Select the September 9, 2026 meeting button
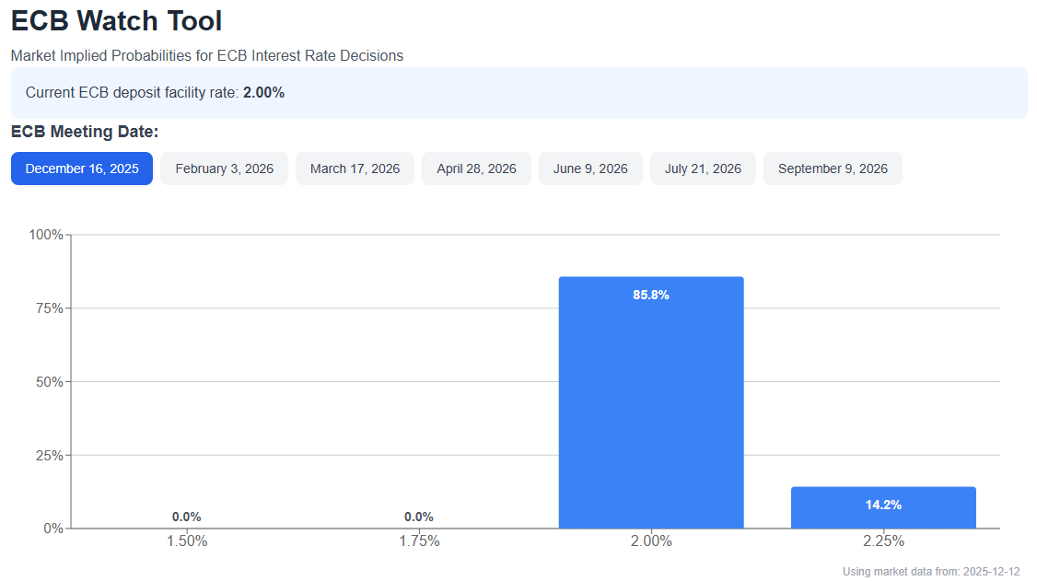 click(x=833, y=168)
